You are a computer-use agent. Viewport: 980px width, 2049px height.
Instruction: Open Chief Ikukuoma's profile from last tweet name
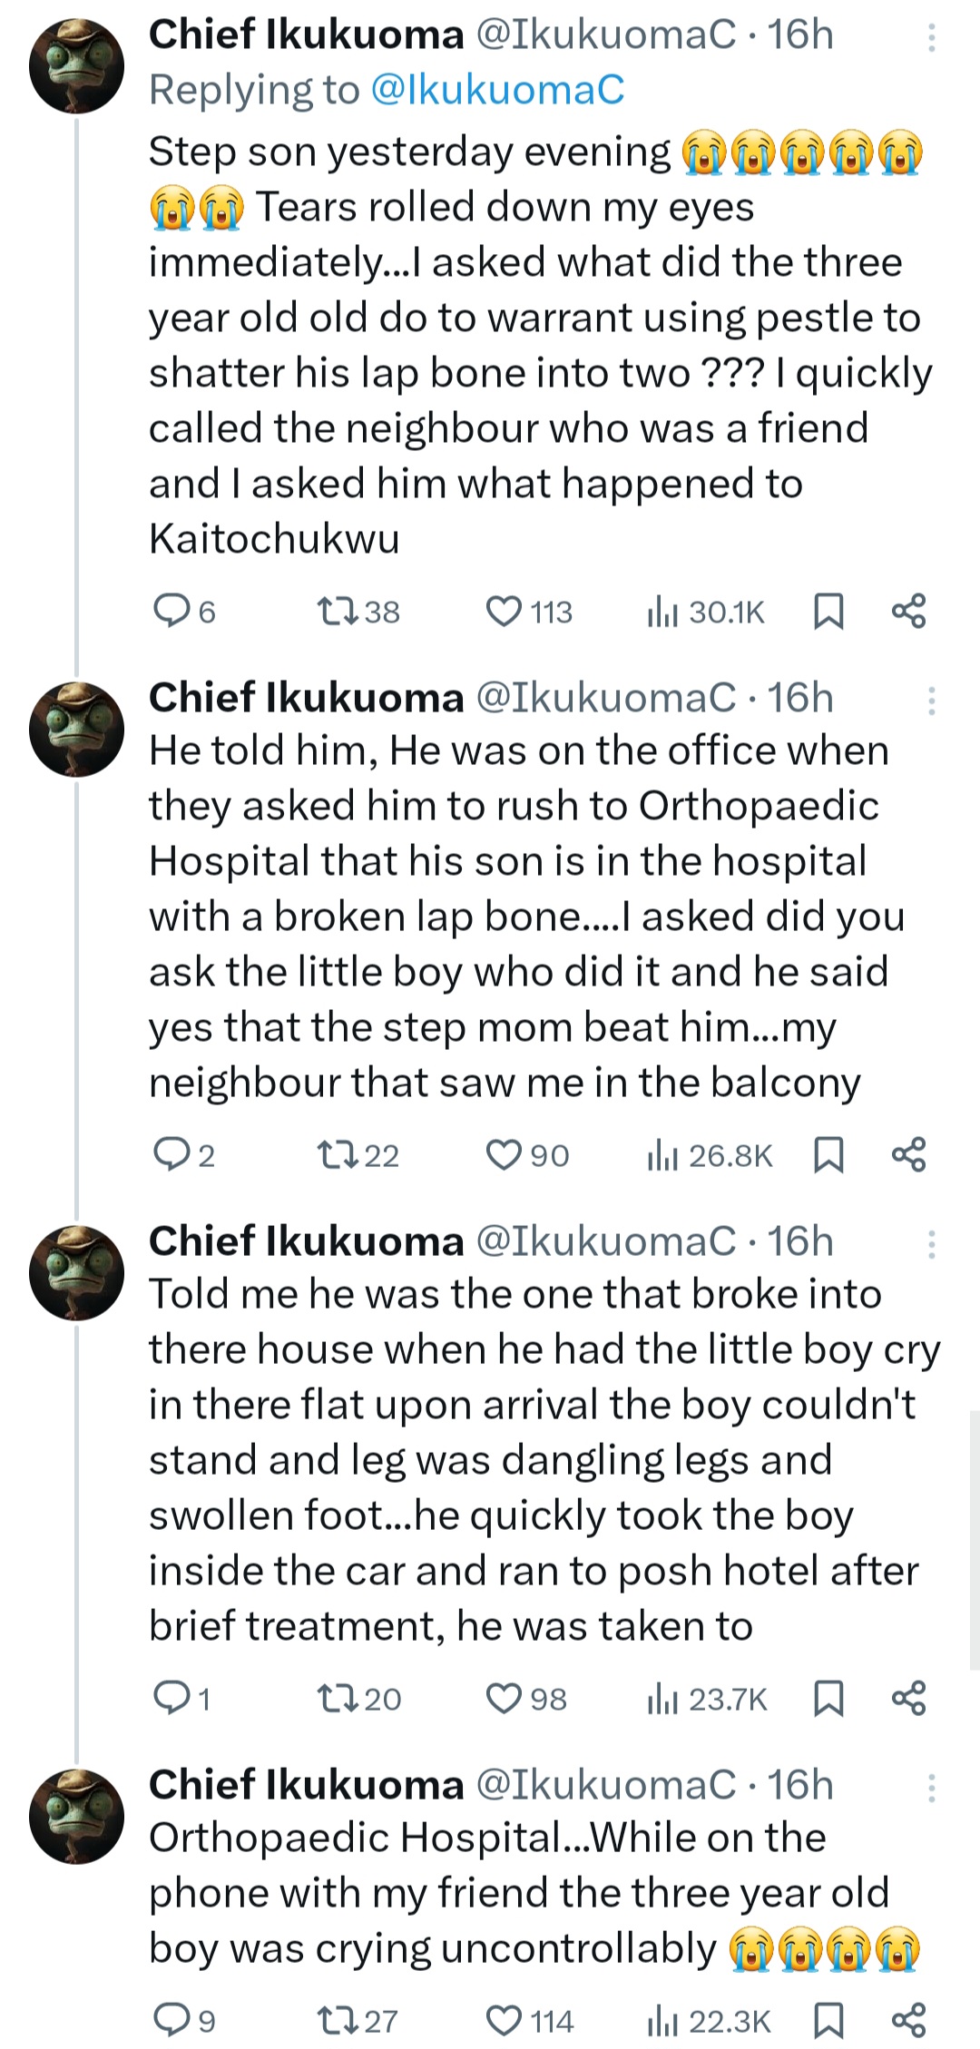point(306,1784)
